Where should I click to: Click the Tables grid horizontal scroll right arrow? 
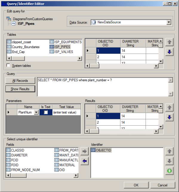(156, 66)
